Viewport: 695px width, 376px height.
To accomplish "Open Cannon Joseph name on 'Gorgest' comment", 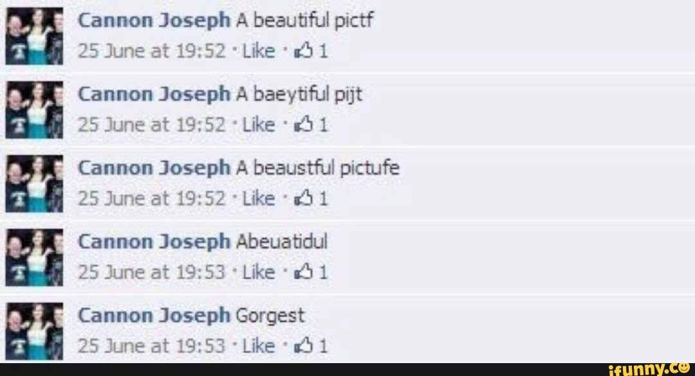I will 154,317.
